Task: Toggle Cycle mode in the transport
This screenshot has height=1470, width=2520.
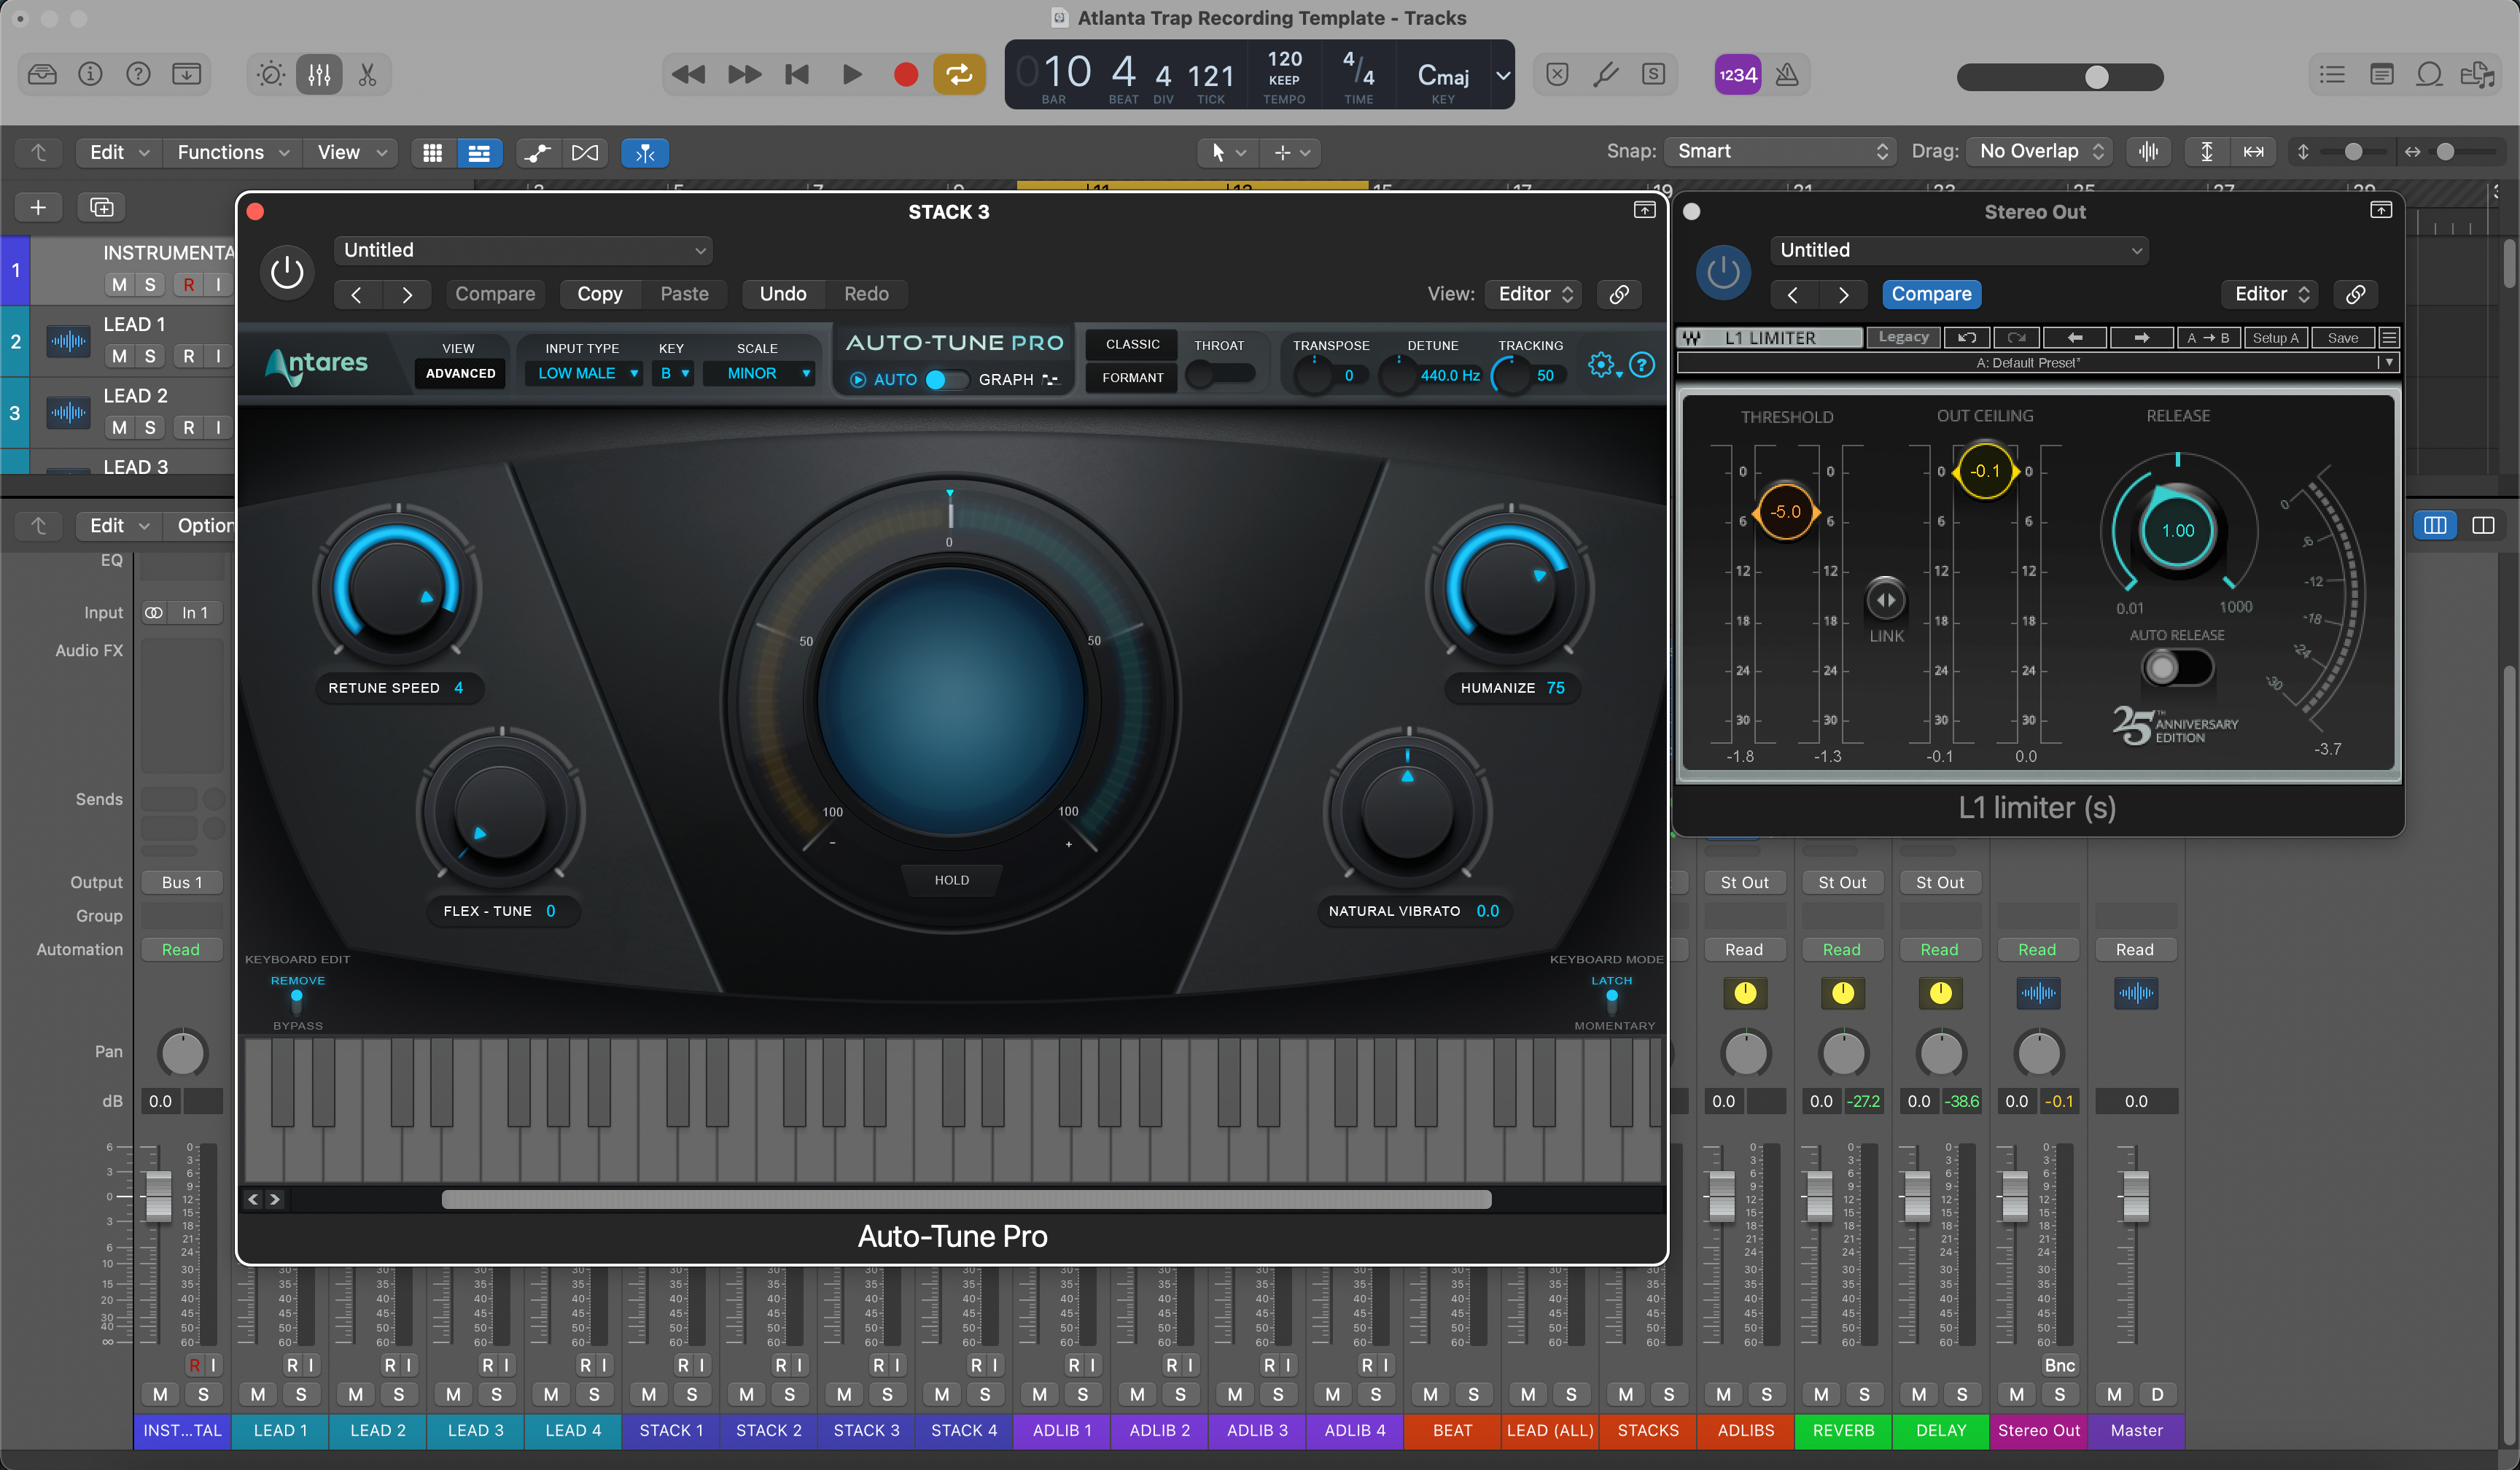Action: [959, 74]
